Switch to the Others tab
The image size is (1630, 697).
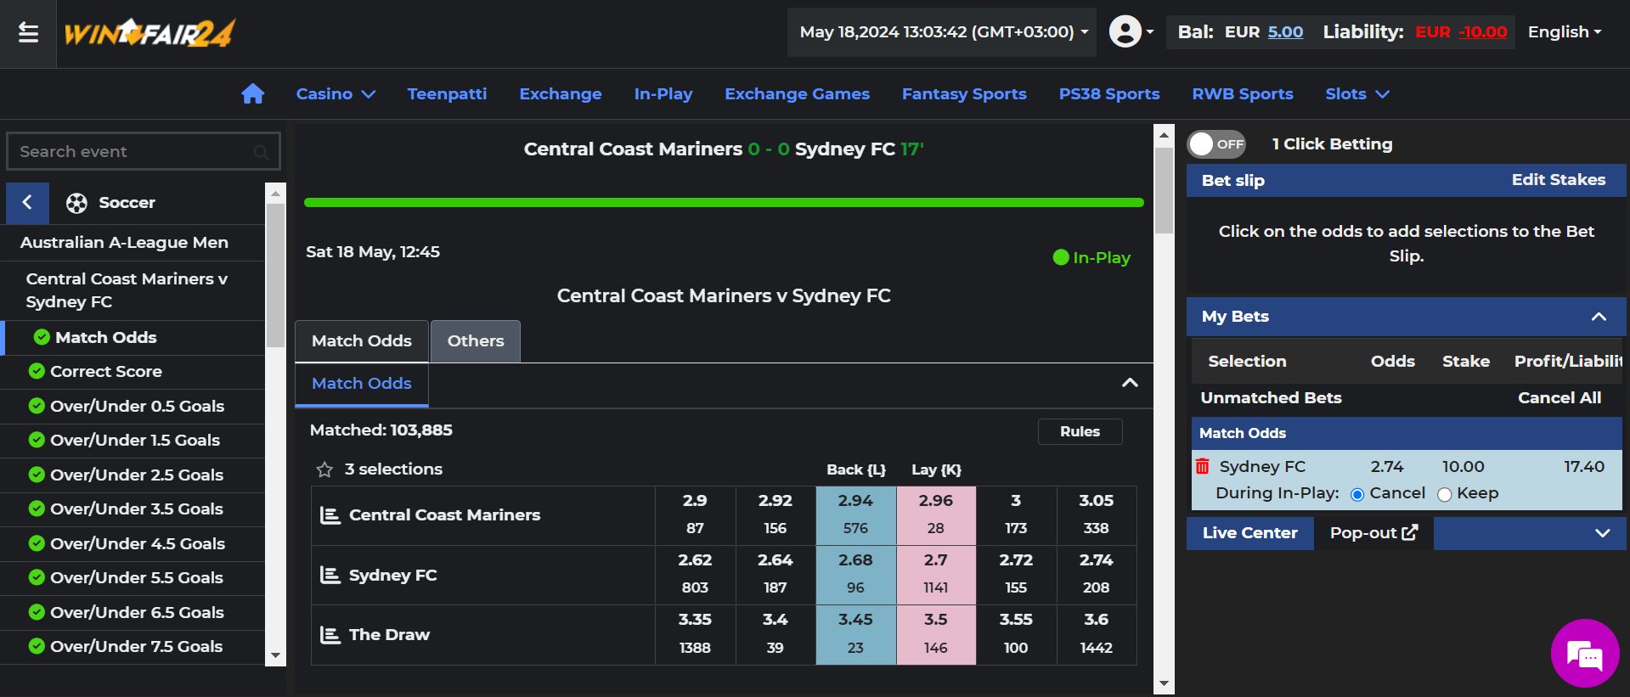[476, 341]
